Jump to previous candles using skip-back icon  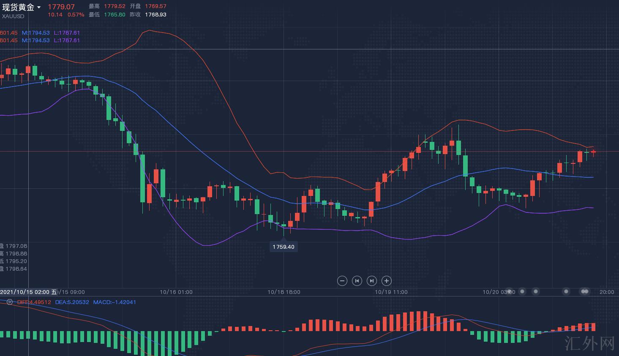pyautogui.click(x=357, y=281)
